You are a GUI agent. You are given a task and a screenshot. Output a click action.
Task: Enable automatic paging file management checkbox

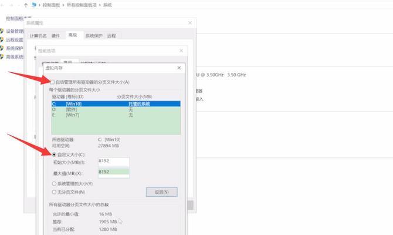[52, 82]
